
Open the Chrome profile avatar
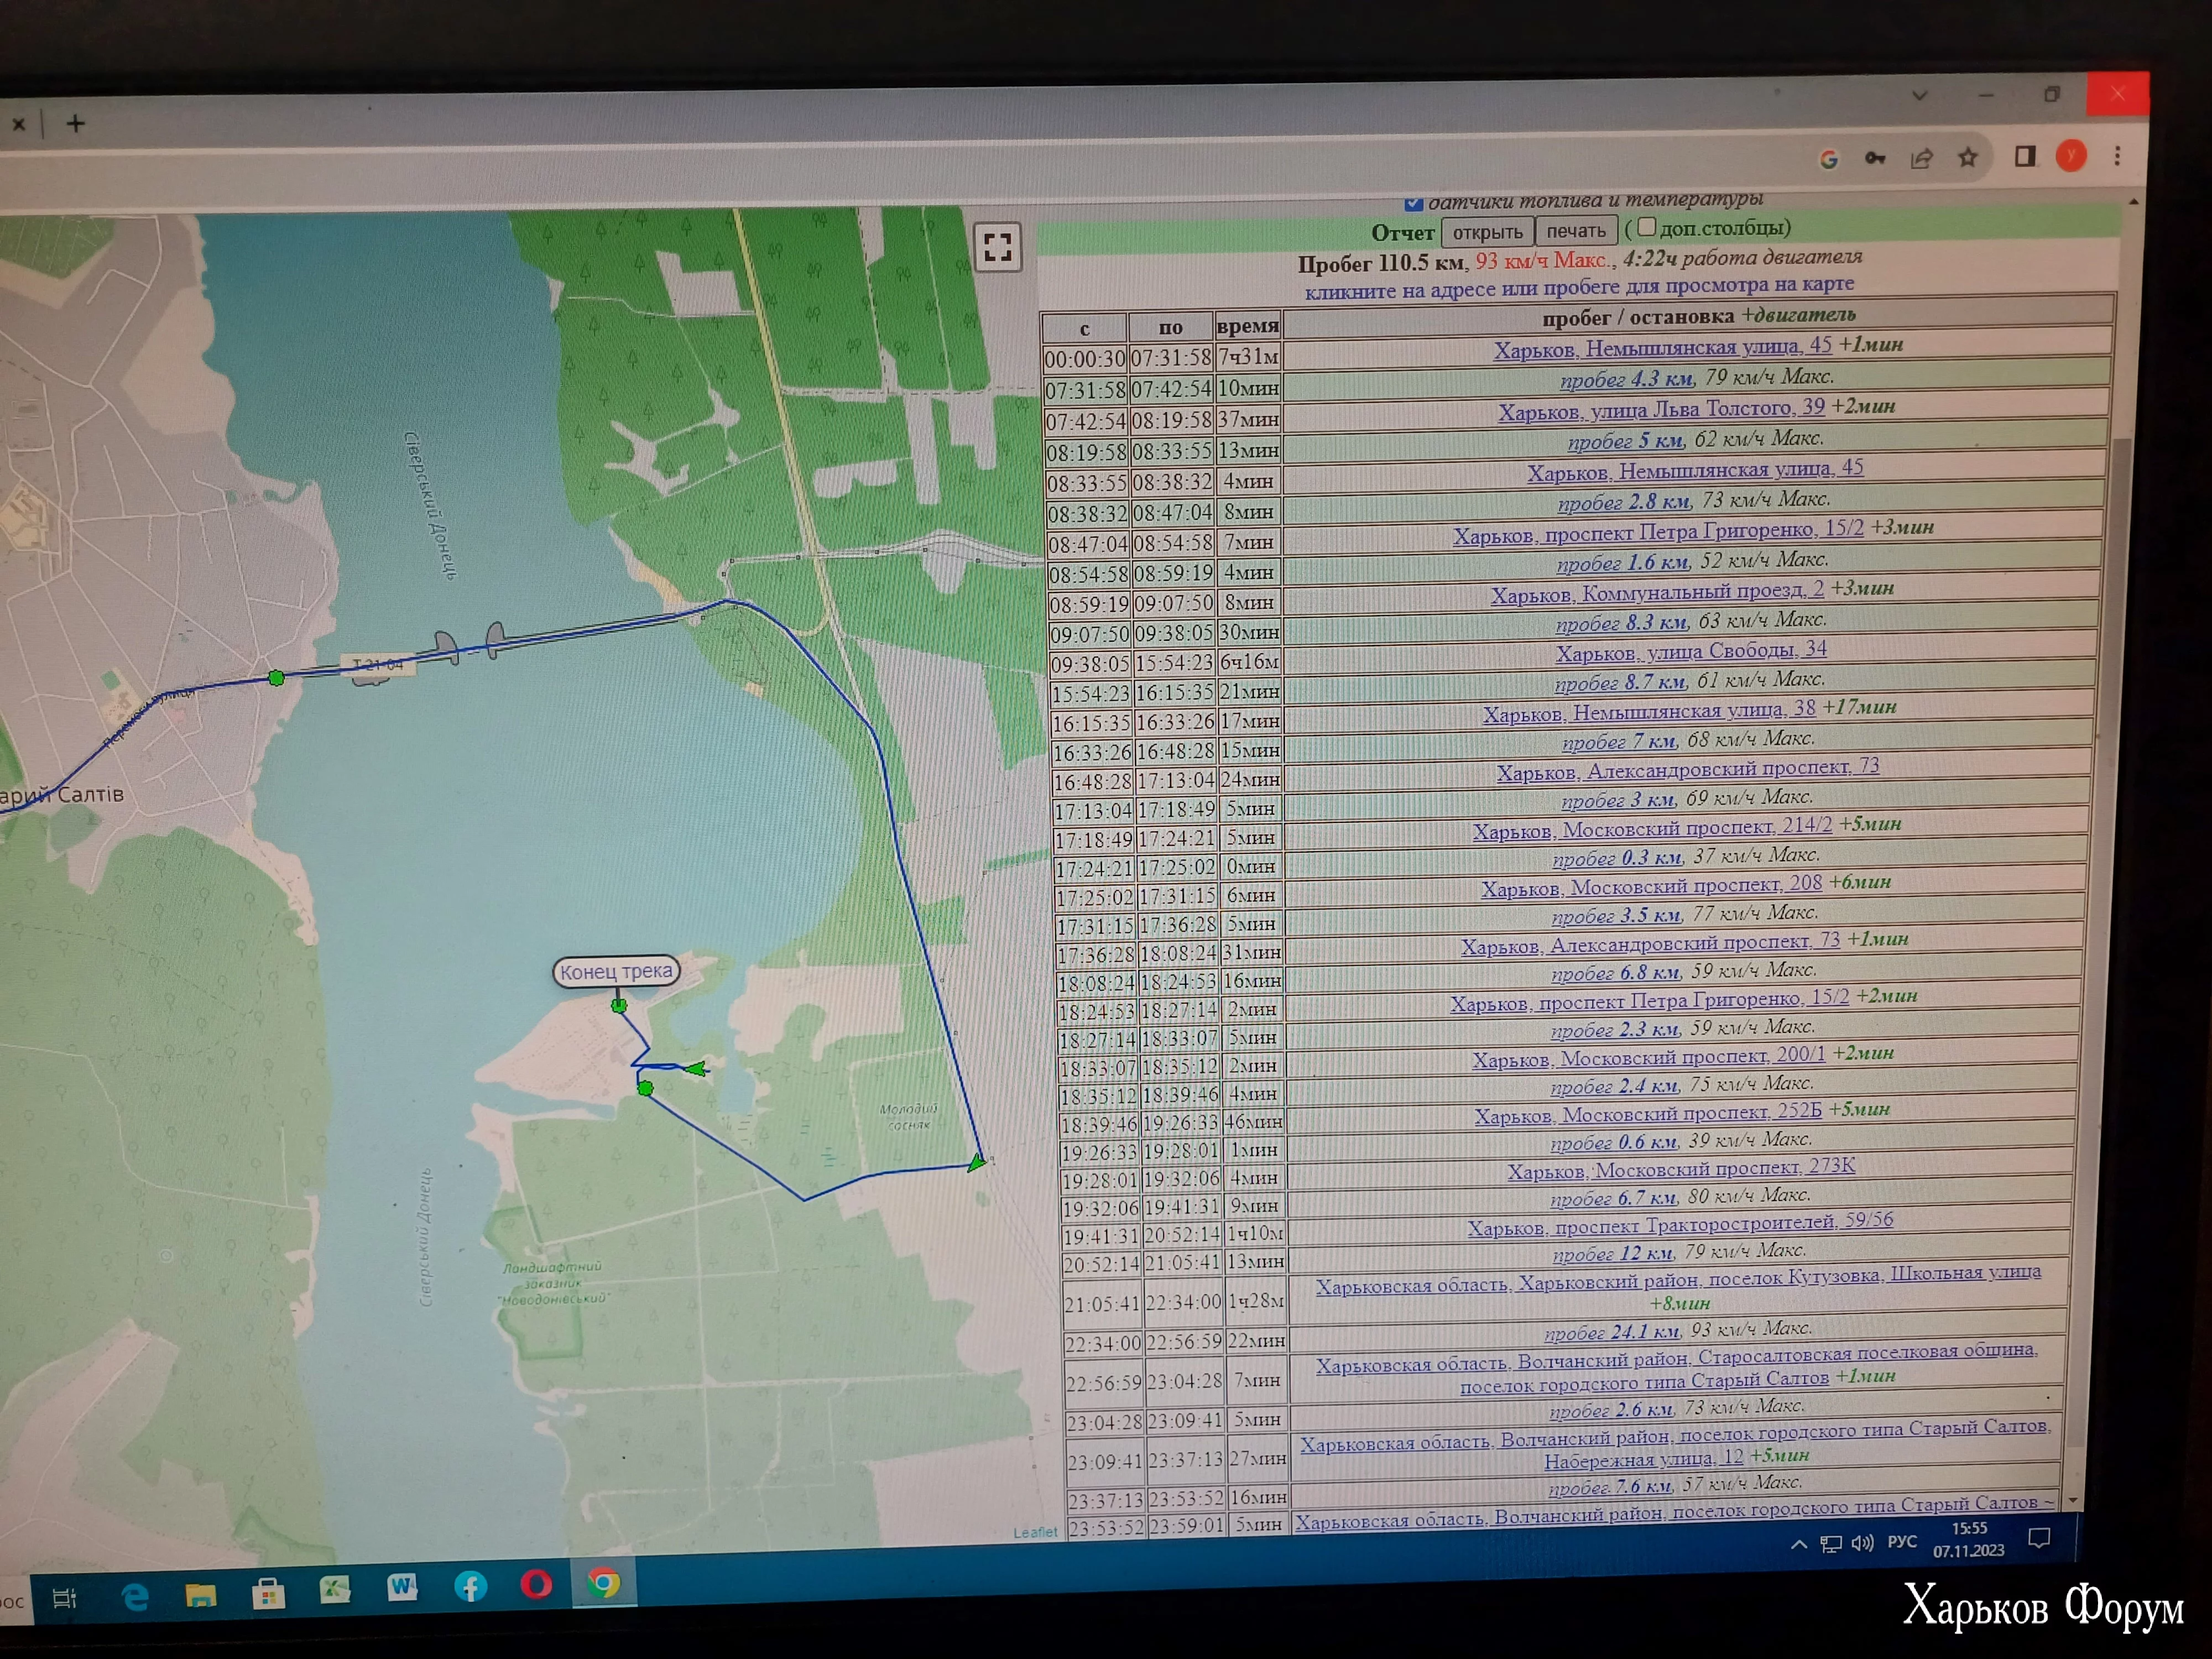click(x=2071, y=155)
